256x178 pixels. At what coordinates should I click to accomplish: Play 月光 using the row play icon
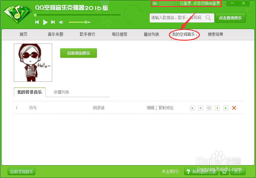click(x=192, y=108)
